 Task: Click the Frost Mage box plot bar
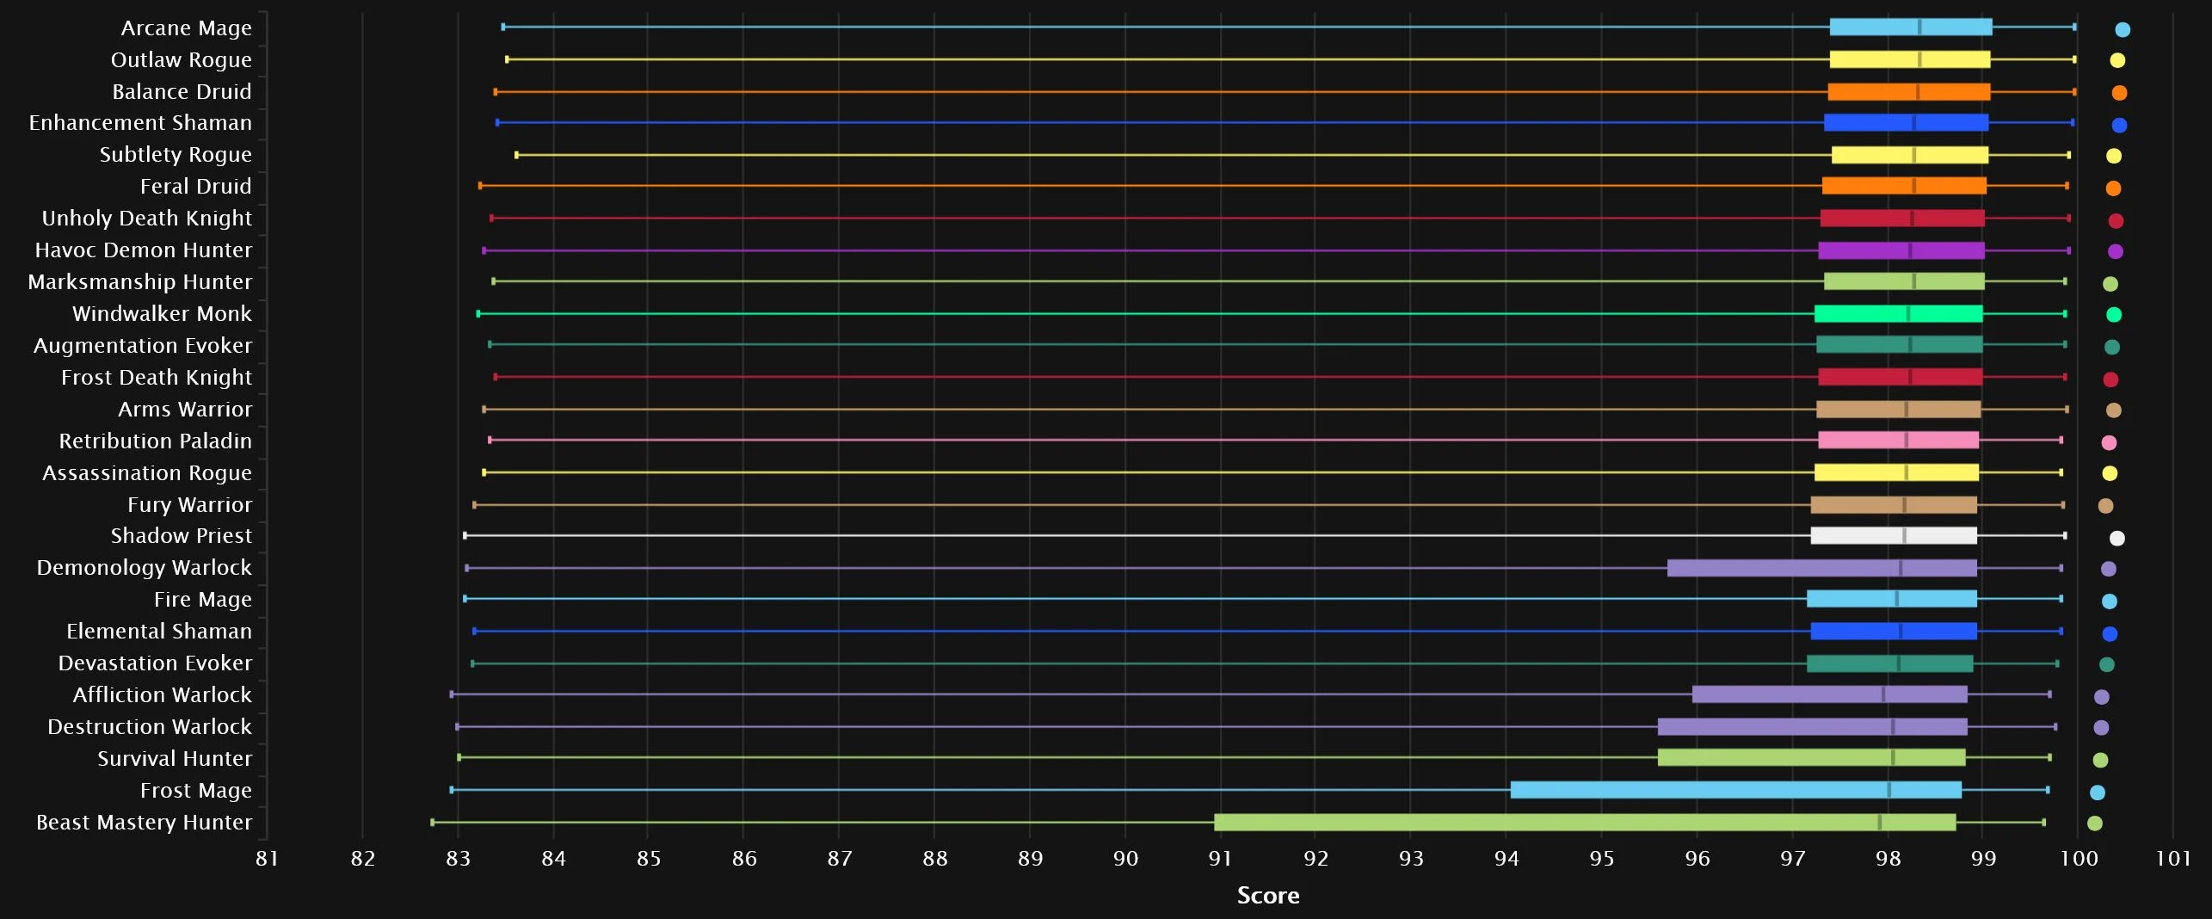click(x=1736, y=790)
